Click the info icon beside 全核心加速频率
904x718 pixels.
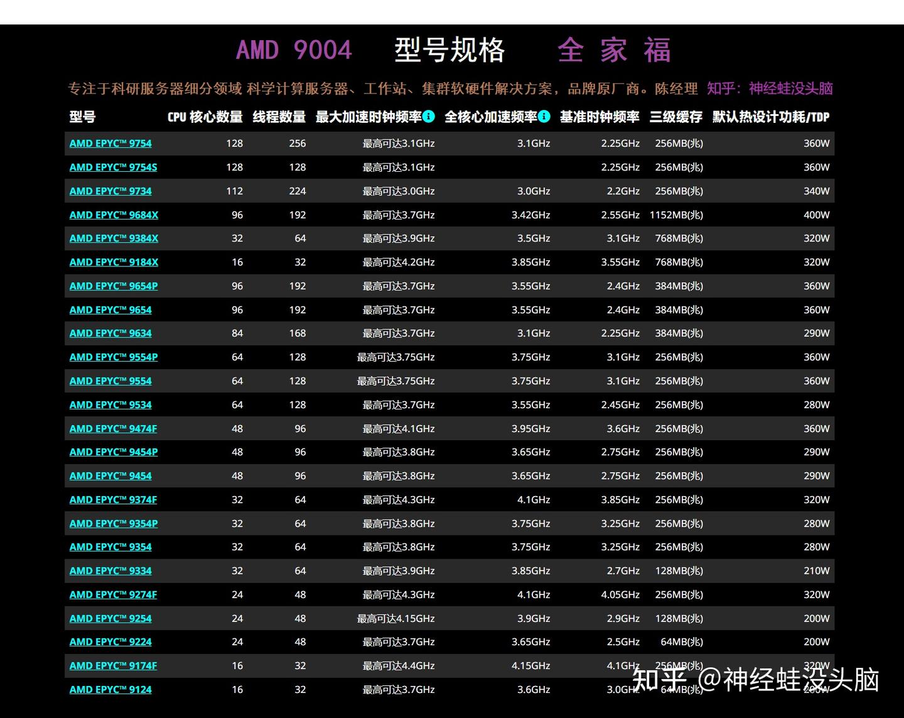tap(544, 117)
